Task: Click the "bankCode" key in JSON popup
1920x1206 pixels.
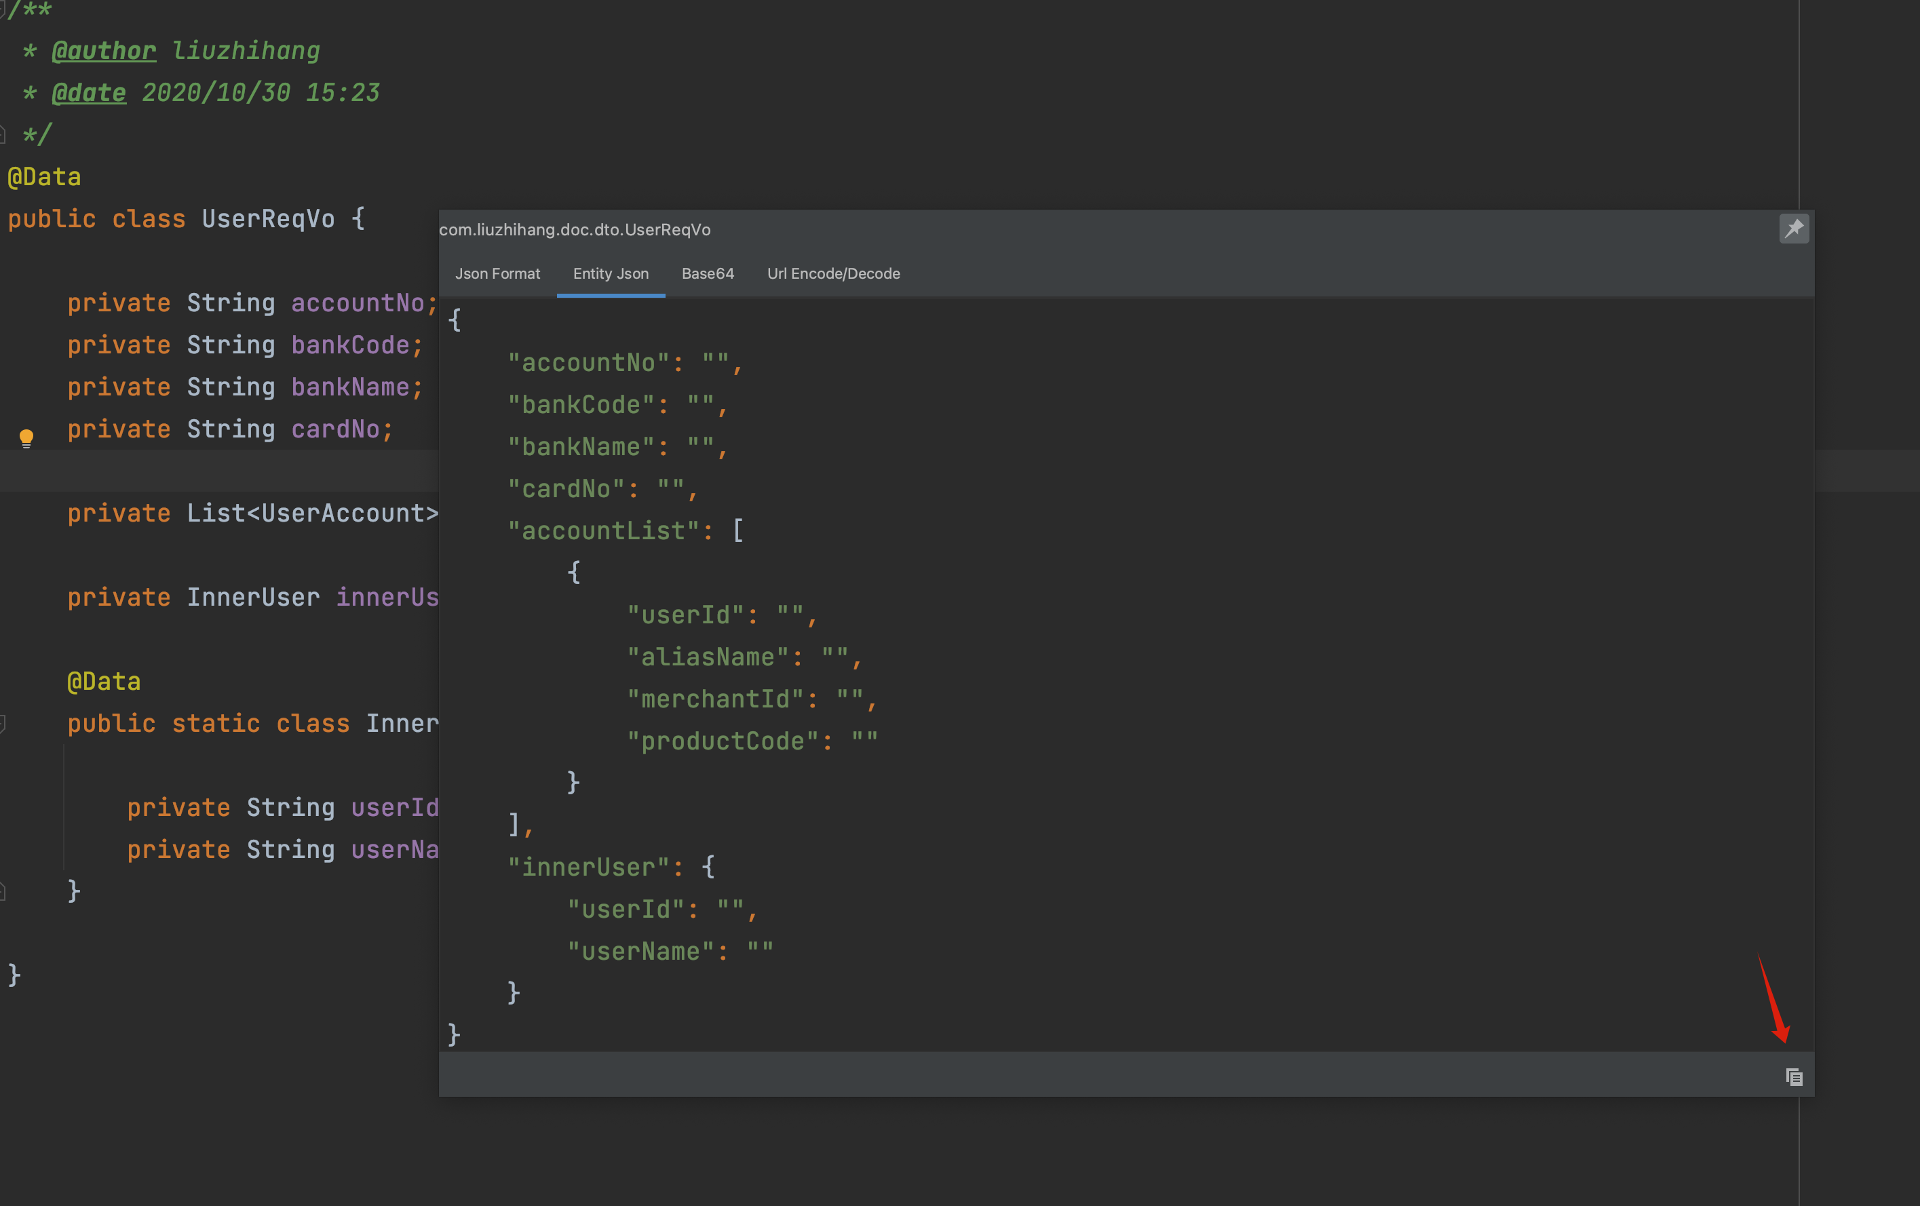Action: [581, 405]
